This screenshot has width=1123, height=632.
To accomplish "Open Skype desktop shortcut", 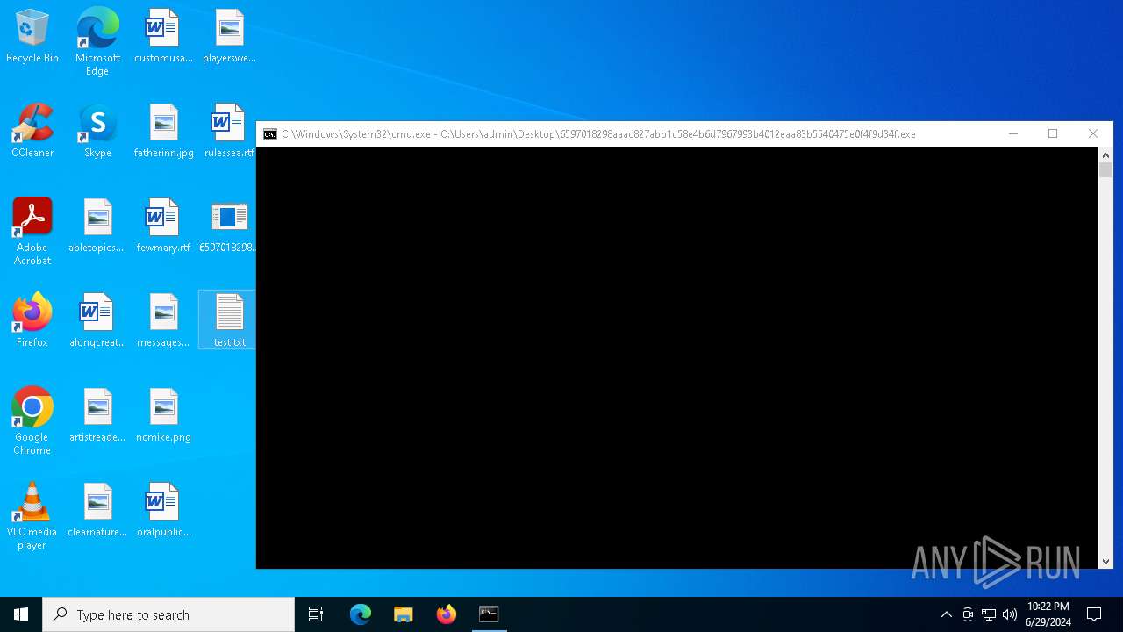I will point(97,132).
